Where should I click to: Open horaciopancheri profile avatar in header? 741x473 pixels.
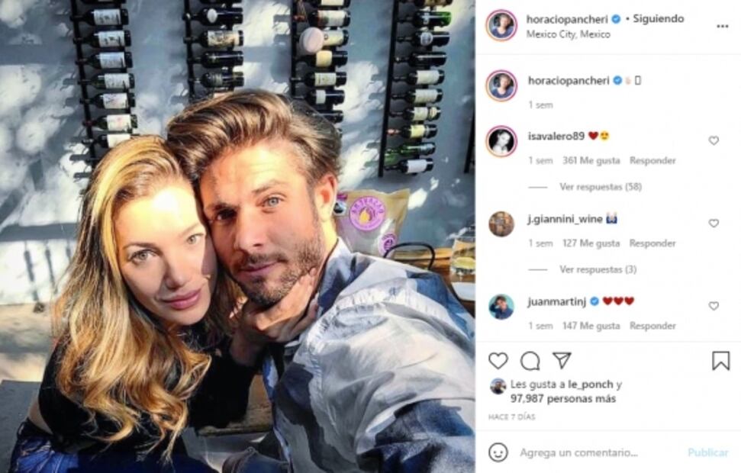[501, 25]
